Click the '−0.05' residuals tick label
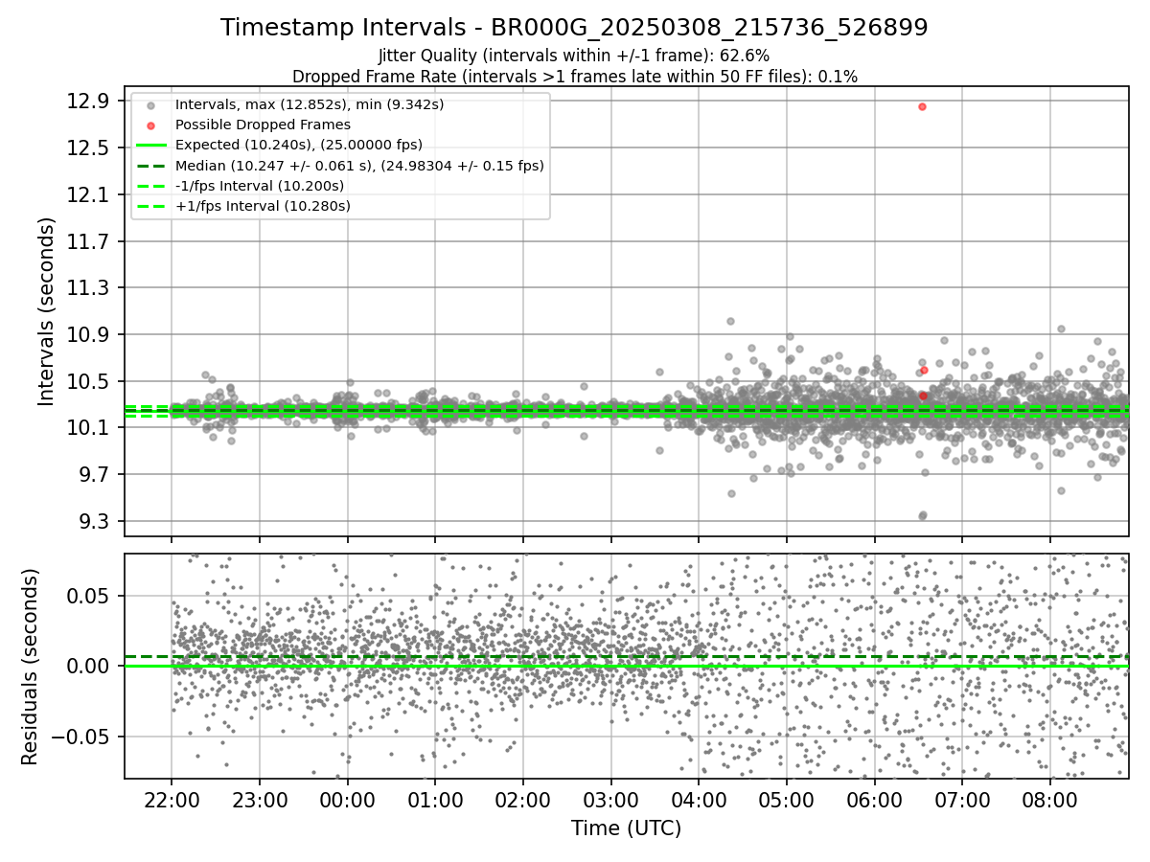The height and width of the screenshot is (862, 1150). 81,737
